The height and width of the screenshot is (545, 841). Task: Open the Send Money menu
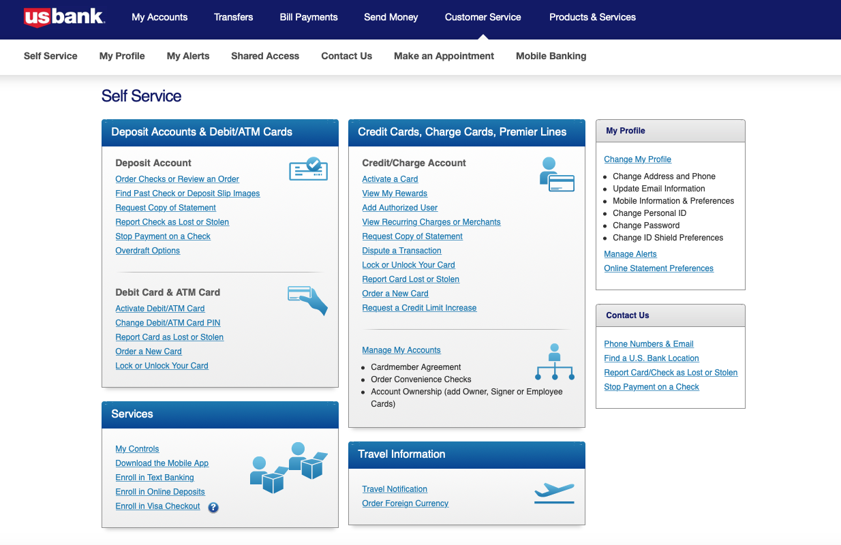tap(391, 17)
